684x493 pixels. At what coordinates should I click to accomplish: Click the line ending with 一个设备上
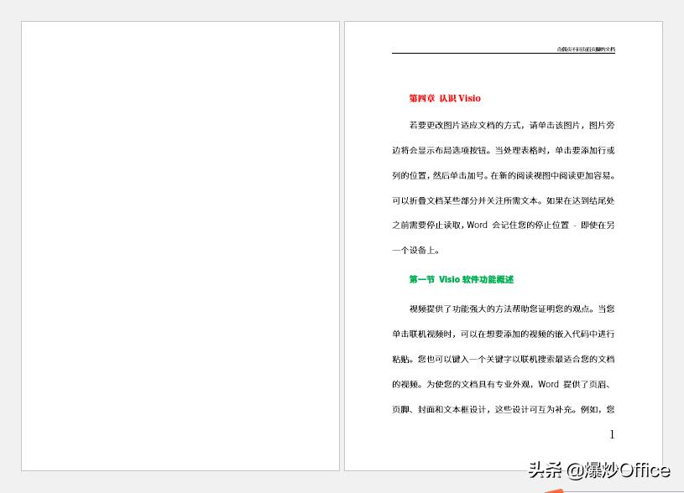415,249
